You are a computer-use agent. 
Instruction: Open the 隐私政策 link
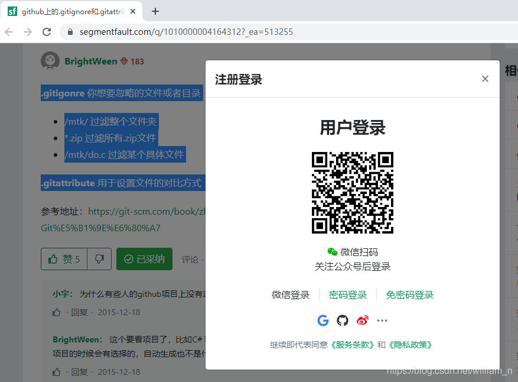coord(411,345)
